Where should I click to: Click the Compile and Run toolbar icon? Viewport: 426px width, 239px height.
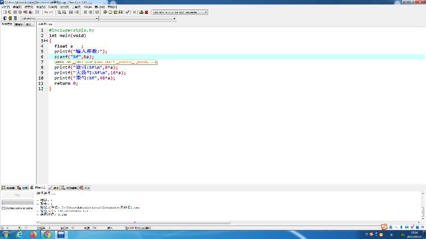[116, 12]
